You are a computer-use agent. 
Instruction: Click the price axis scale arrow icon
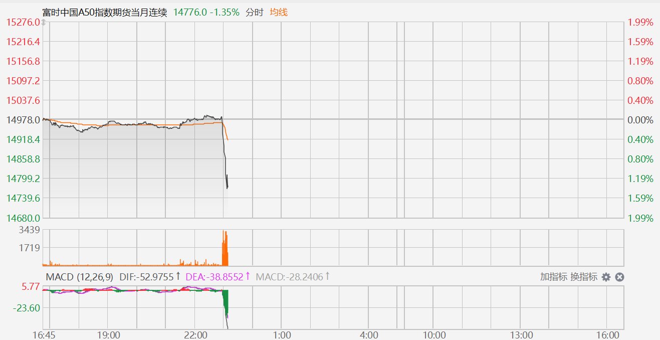44,23
